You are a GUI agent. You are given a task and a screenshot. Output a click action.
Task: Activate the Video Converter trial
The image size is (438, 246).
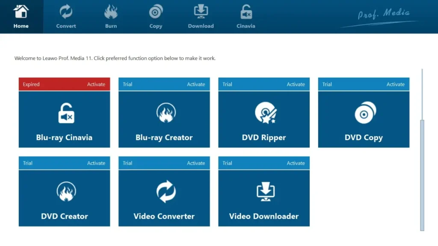click(196, 163)
